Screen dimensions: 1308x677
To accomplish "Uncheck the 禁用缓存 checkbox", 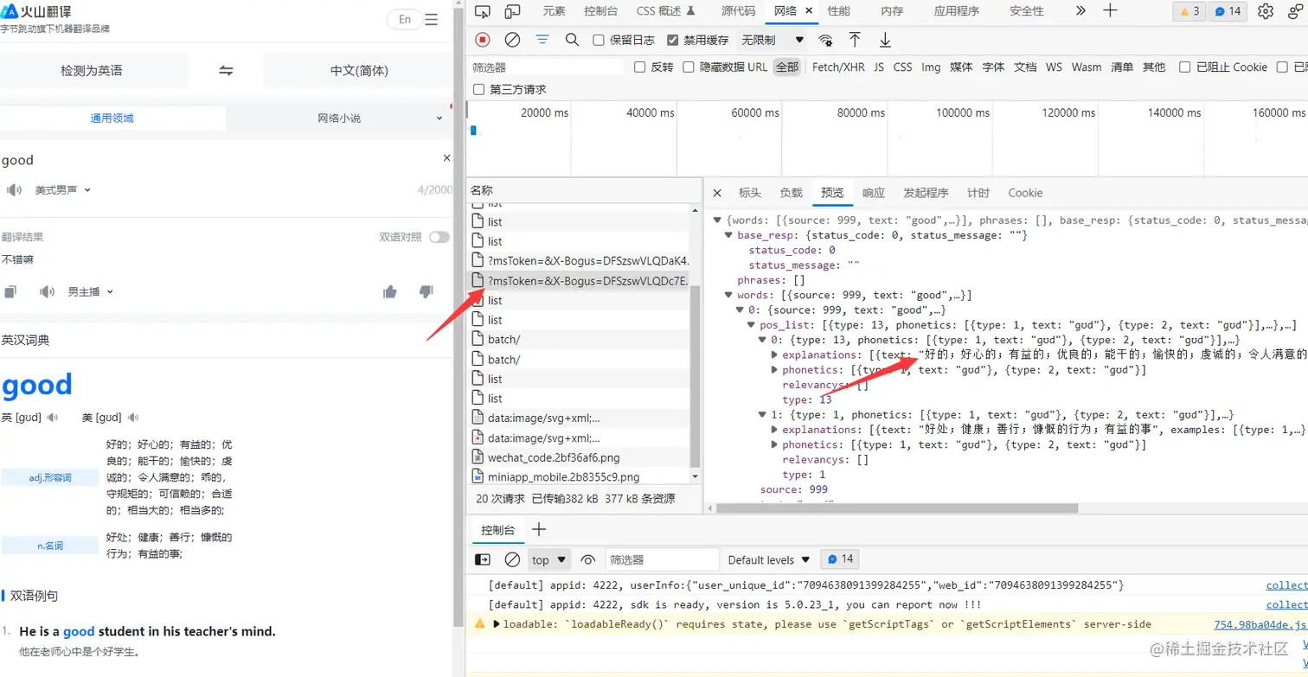I will tap(672, 40).
